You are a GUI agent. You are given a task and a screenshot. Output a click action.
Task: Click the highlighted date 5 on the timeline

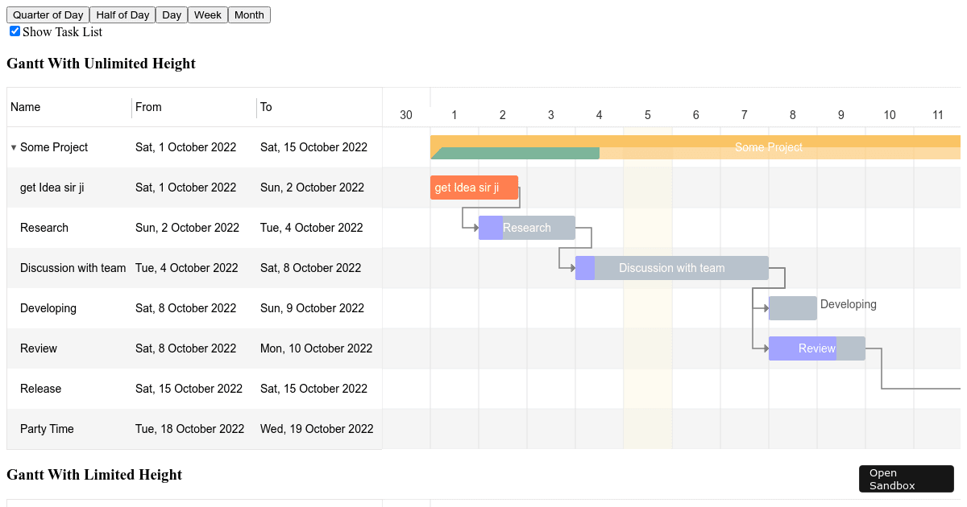647,115
